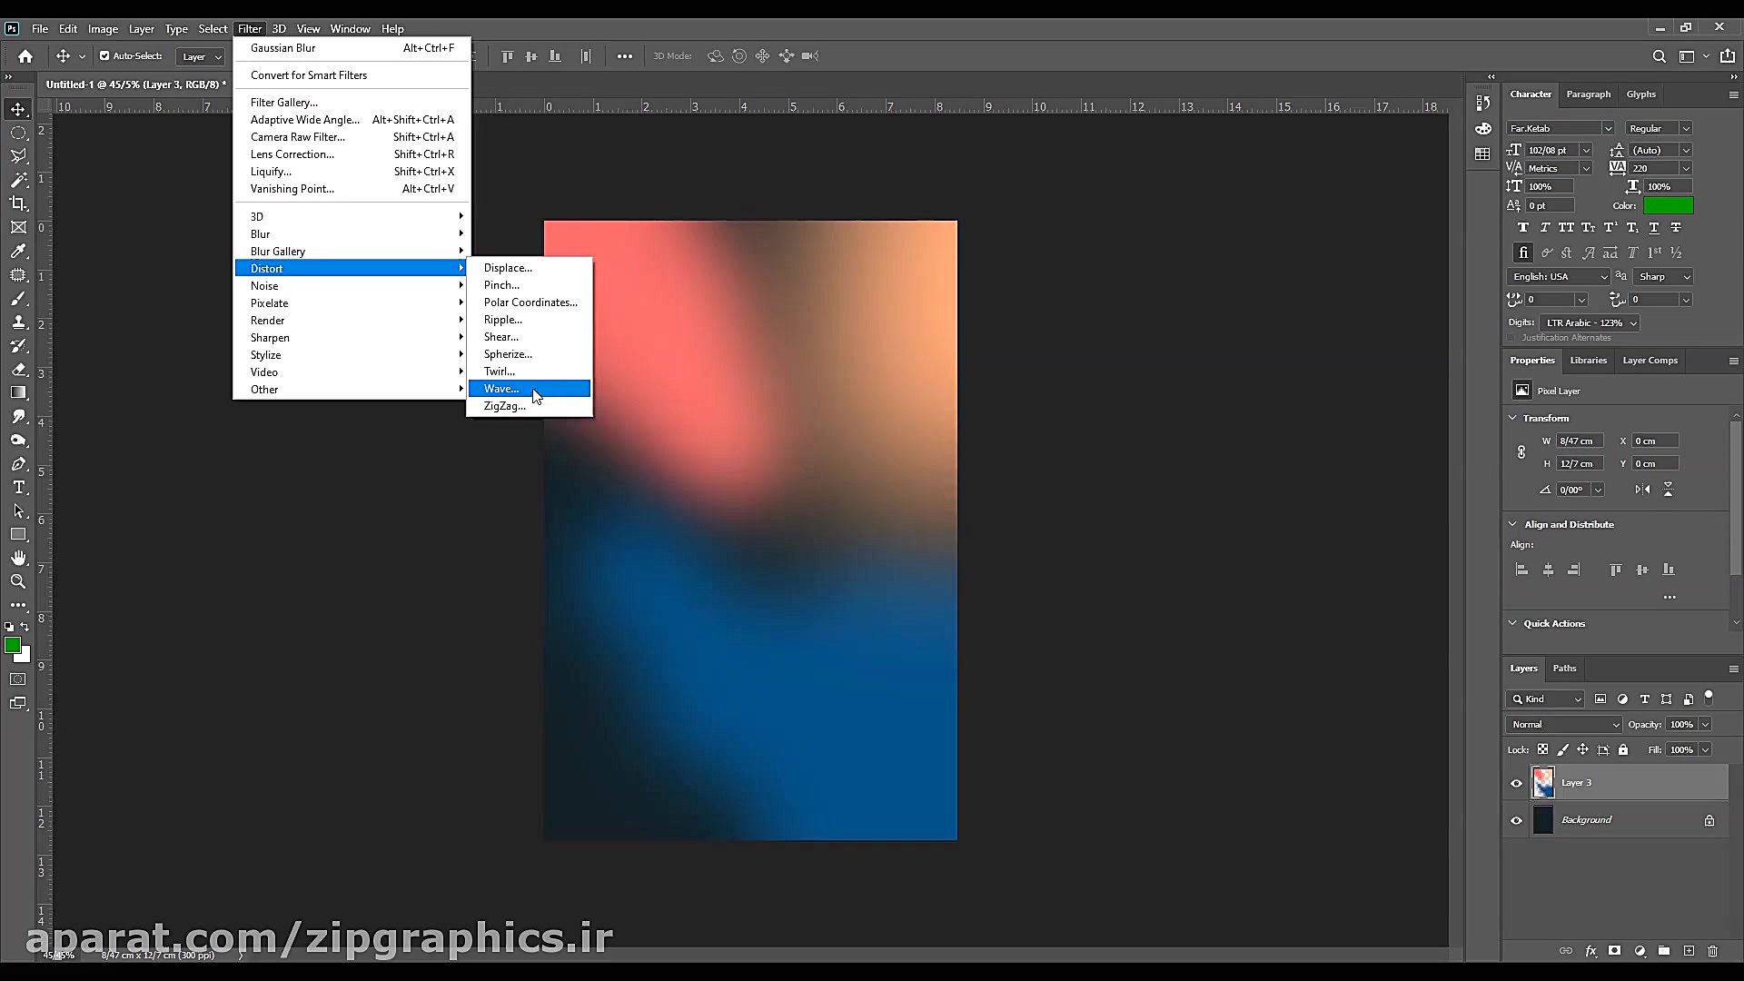Select the Horizontal Type tool

18,488
